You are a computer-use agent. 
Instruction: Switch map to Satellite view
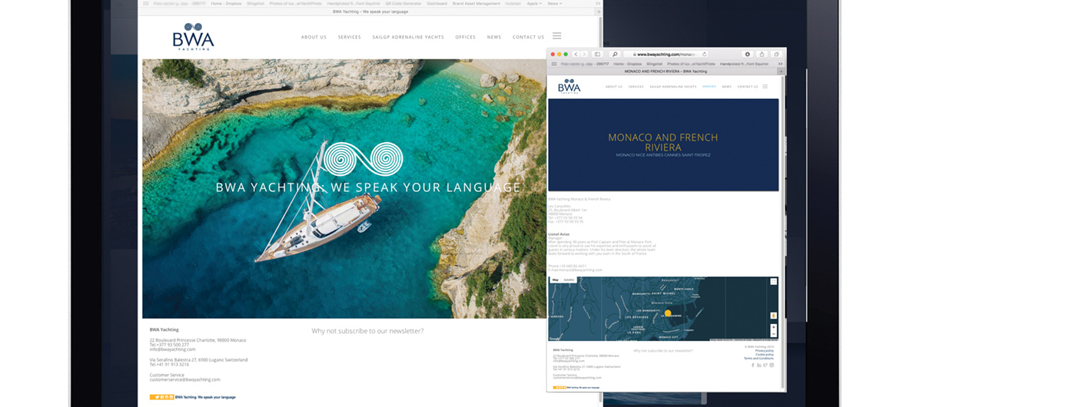569,280
